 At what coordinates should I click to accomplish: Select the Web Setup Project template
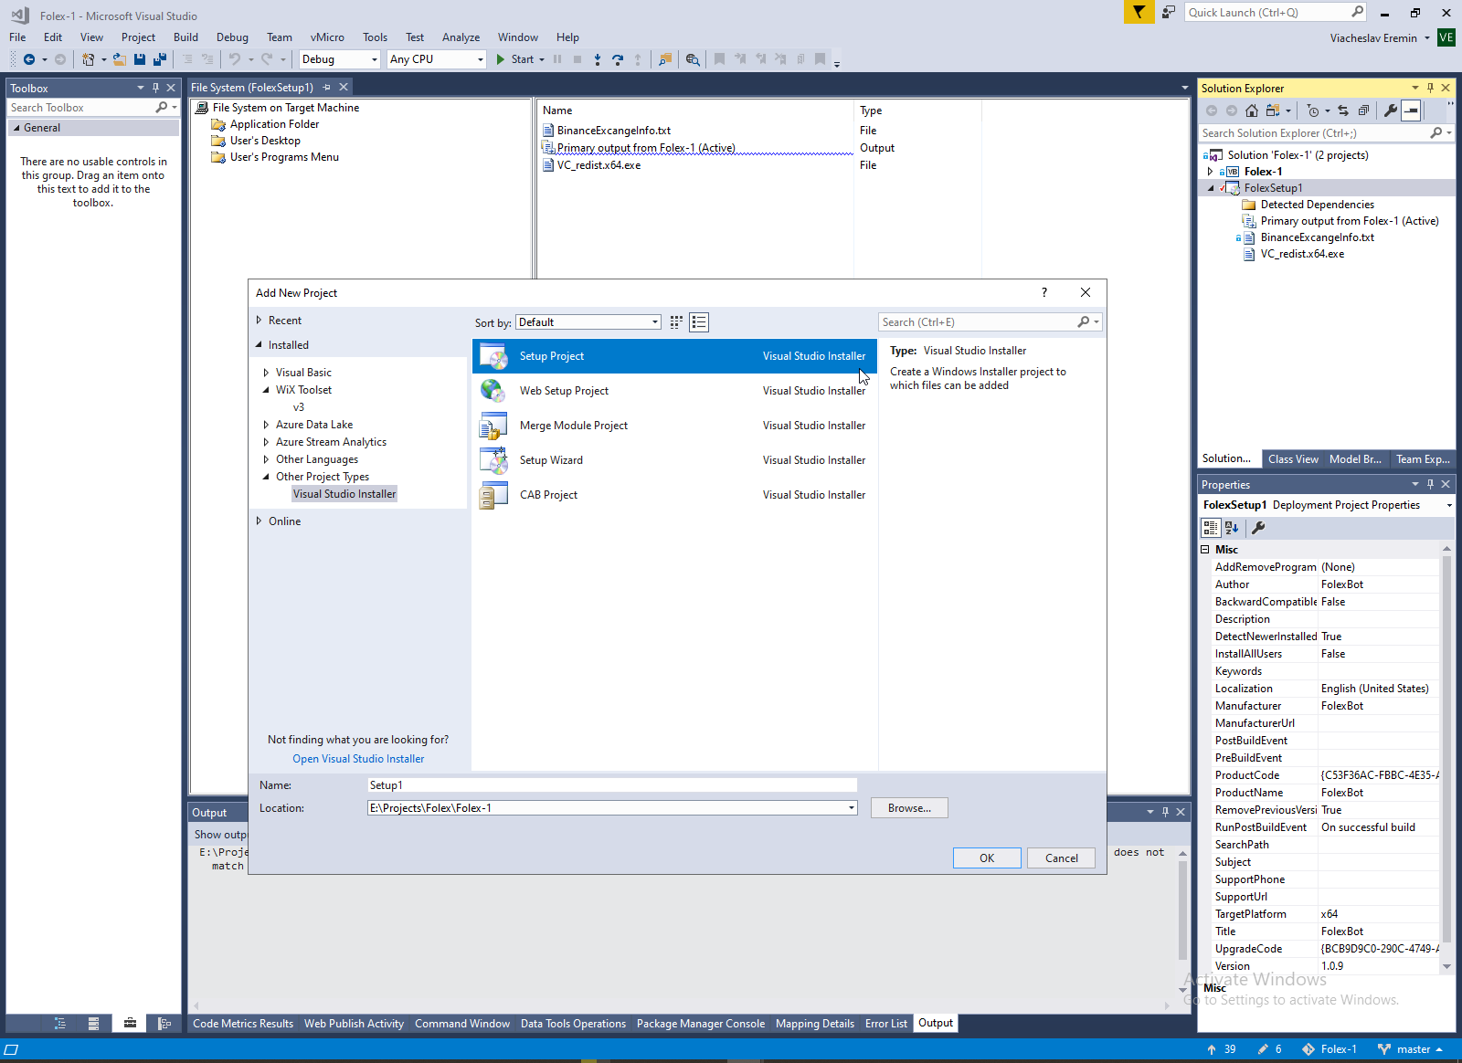click(674, 391)
